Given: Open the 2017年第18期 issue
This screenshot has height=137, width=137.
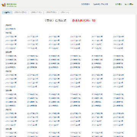Looking at the screenshot, I should coord(11,40).
